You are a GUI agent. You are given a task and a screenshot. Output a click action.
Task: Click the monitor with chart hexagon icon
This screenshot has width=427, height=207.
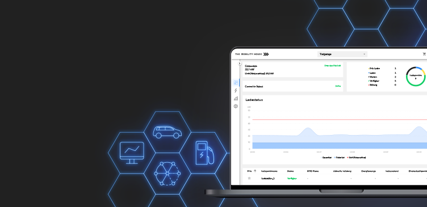(132, 153)
